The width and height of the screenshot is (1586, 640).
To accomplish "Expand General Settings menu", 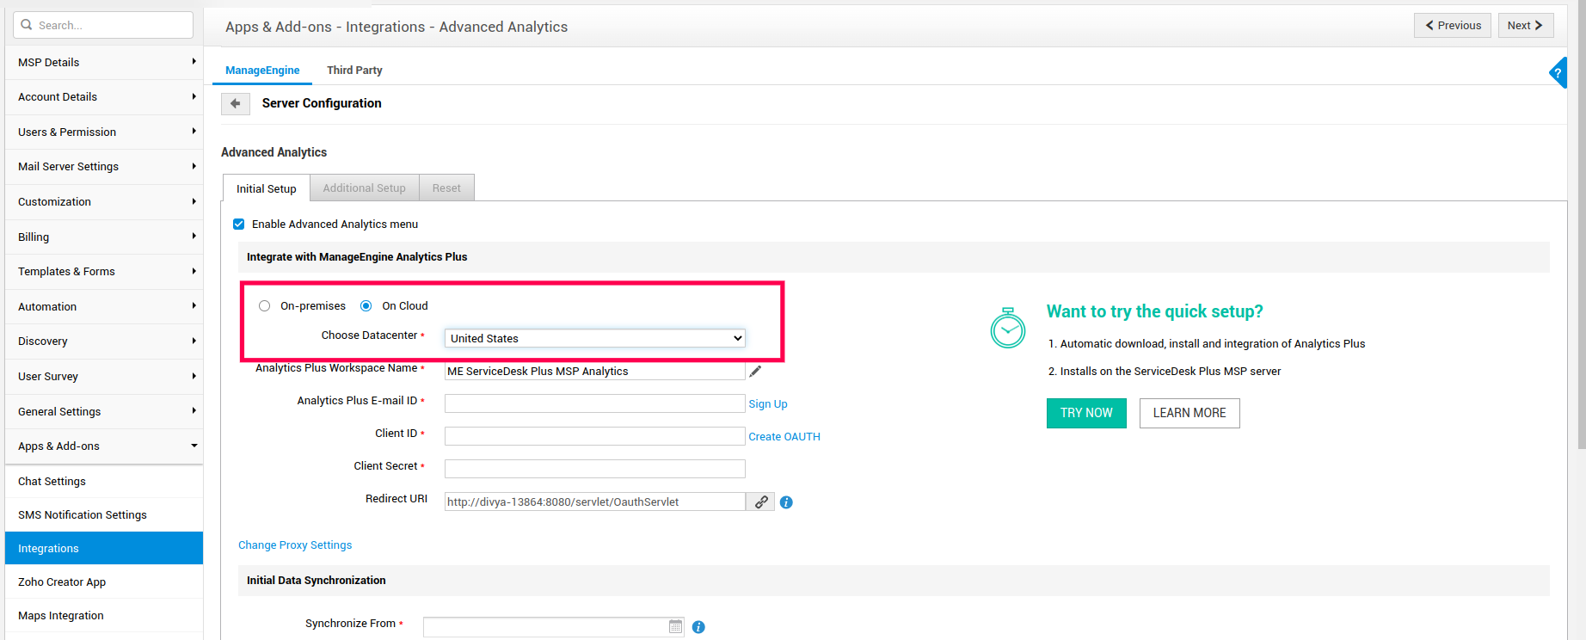I will (104, 411).
